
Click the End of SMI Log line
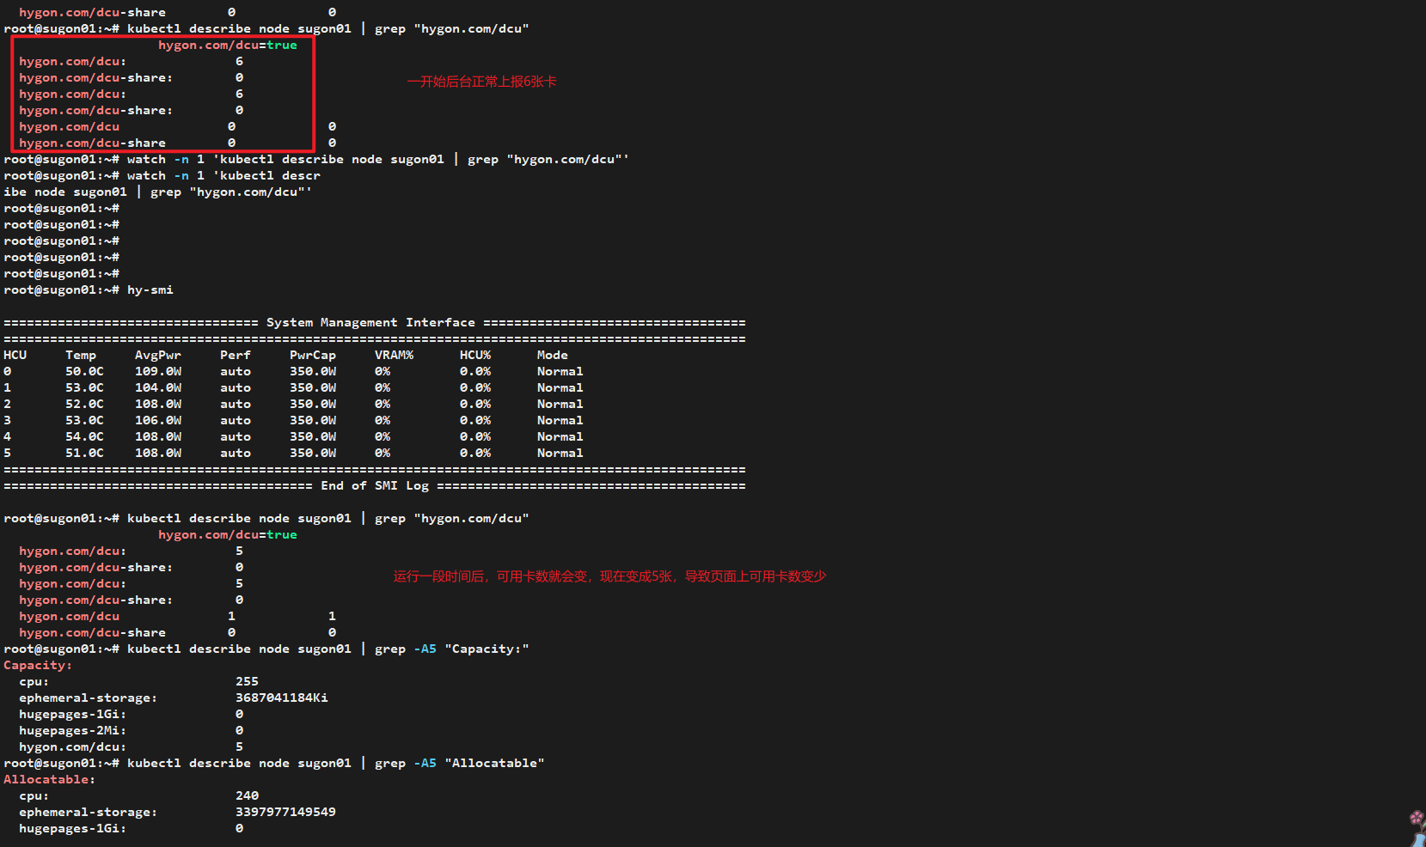[x=375, y=486]
